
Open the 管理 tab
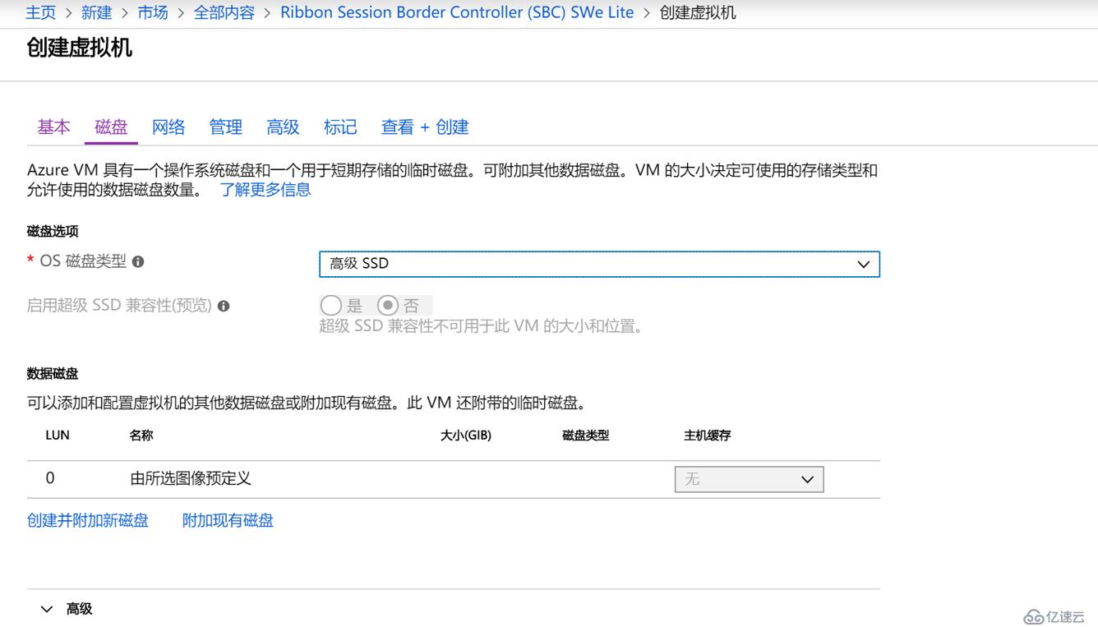(x=226, y=127)
